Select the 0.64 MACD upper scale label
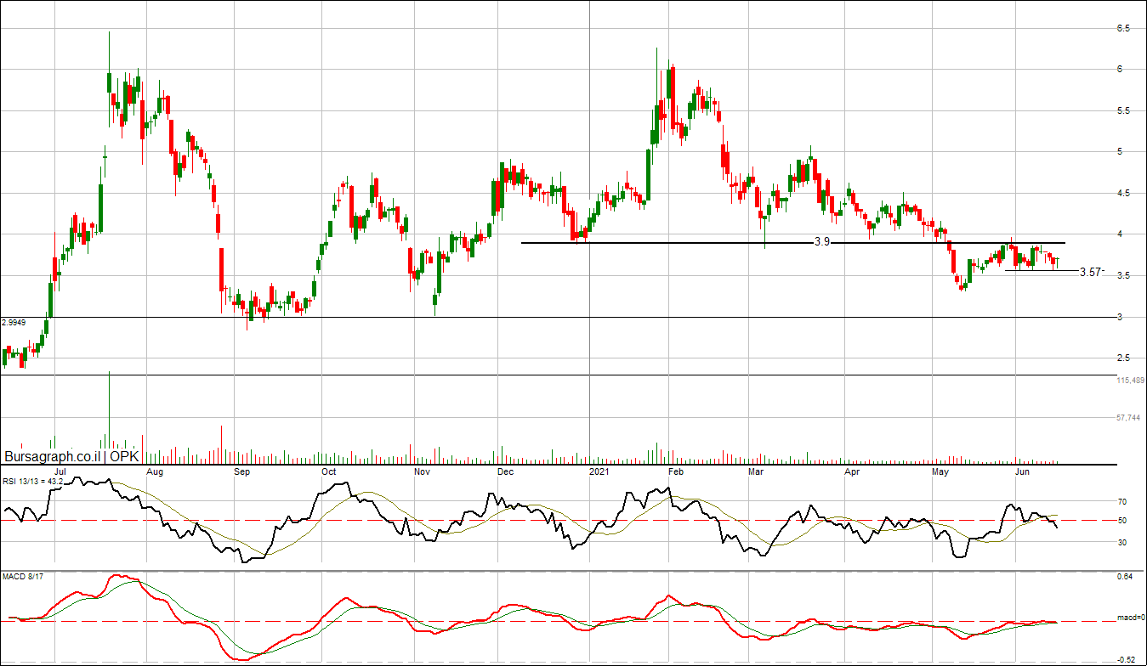The height and width of the screenshot is (666, 1147). coord(1125,578)
